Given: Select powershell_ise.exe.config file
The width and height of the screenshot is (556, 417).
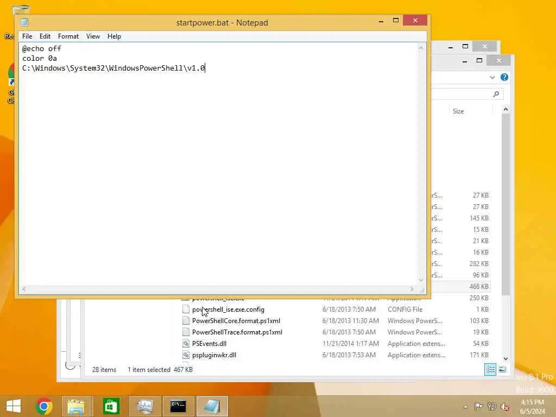Looking at the screenshot, I should point(228,309).
